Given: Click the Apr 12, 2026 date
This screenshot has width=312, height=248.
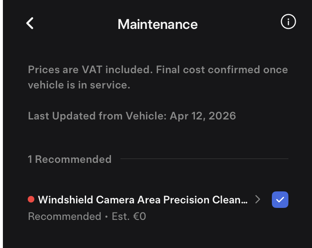Looking at the screenshot, I should click(203, 116).
